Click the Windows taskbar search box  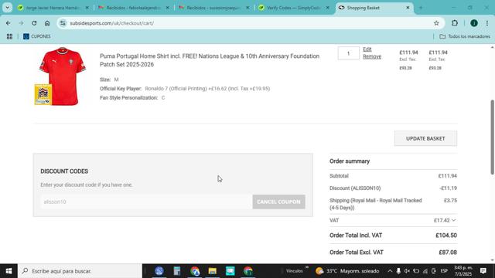80,271
